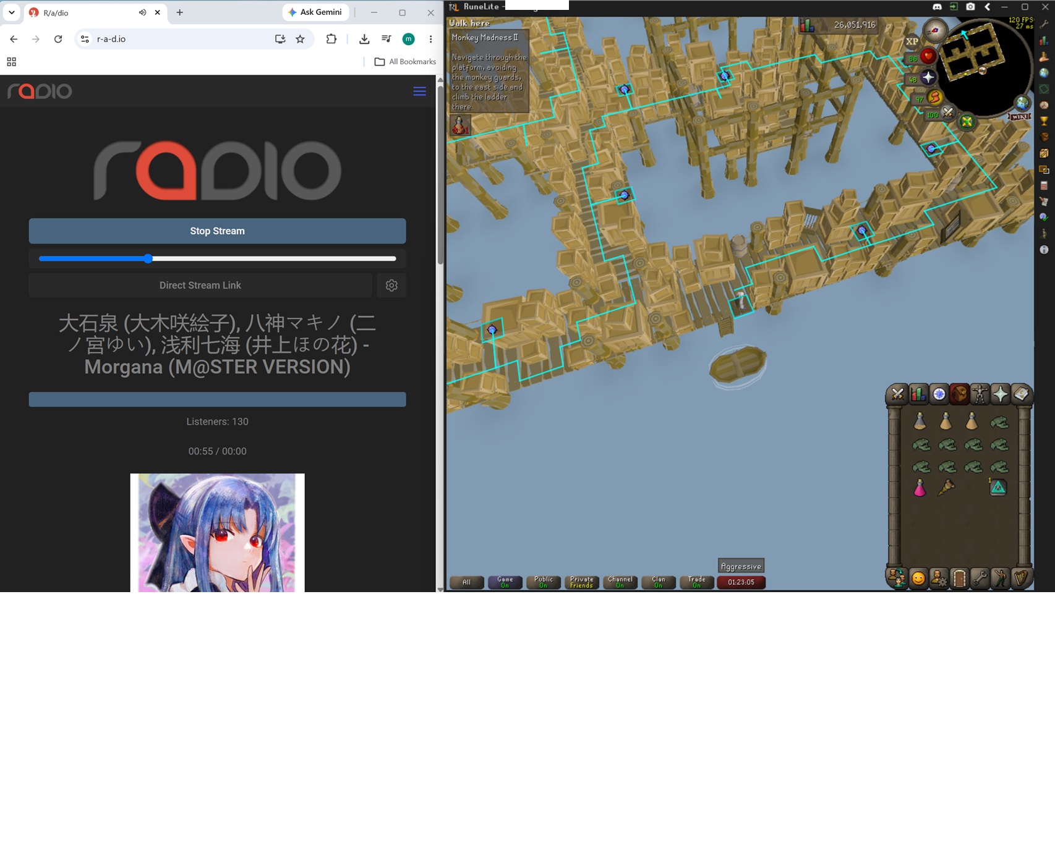Click the compass above the minimap
The height and width of the screenshot is (861, 1055).
pos(935,30)
